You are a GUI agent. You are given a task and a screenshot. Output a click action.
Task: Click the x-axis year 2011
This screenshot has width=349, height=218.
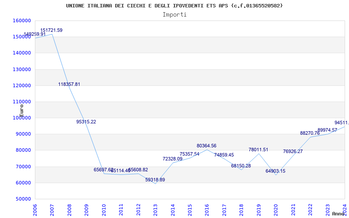121,210
